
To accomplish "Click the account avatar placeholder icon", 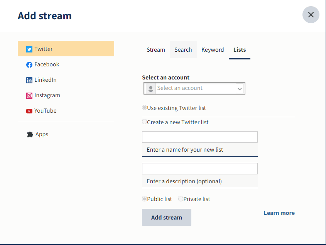I will 151,88.
